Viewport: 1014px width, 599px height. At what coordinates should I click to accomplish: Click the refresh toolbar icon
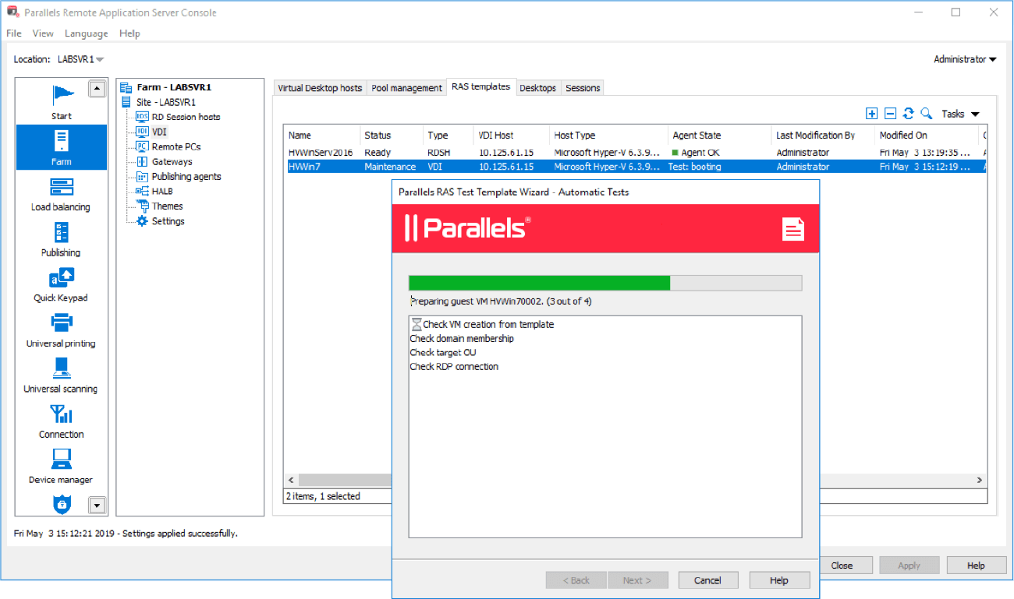coord(908,114)
